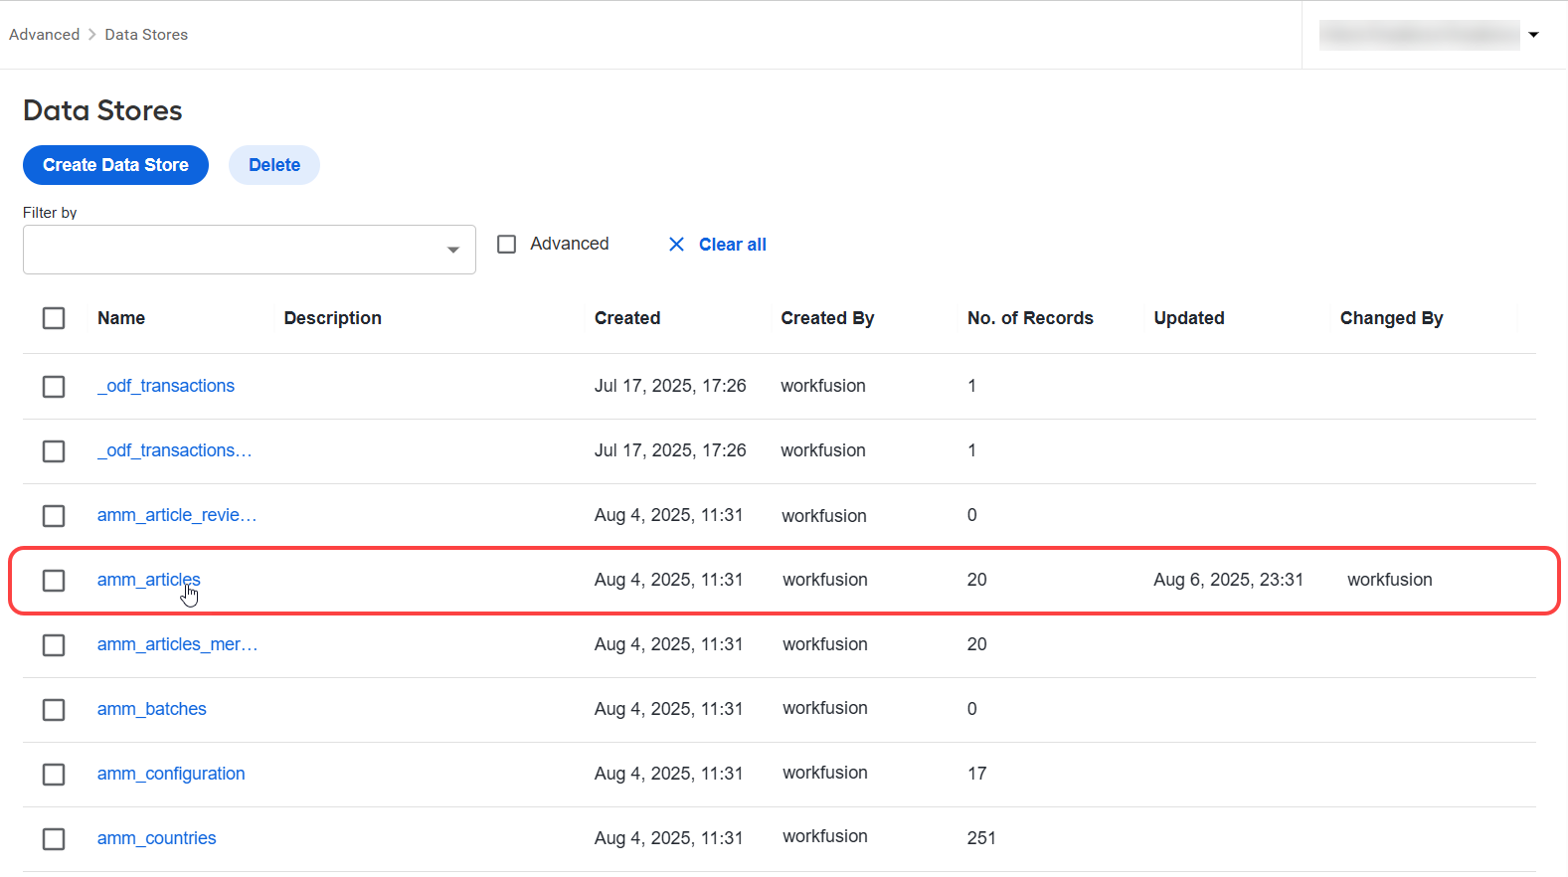Expand the user account dropdown arrow

point(1534,35)
